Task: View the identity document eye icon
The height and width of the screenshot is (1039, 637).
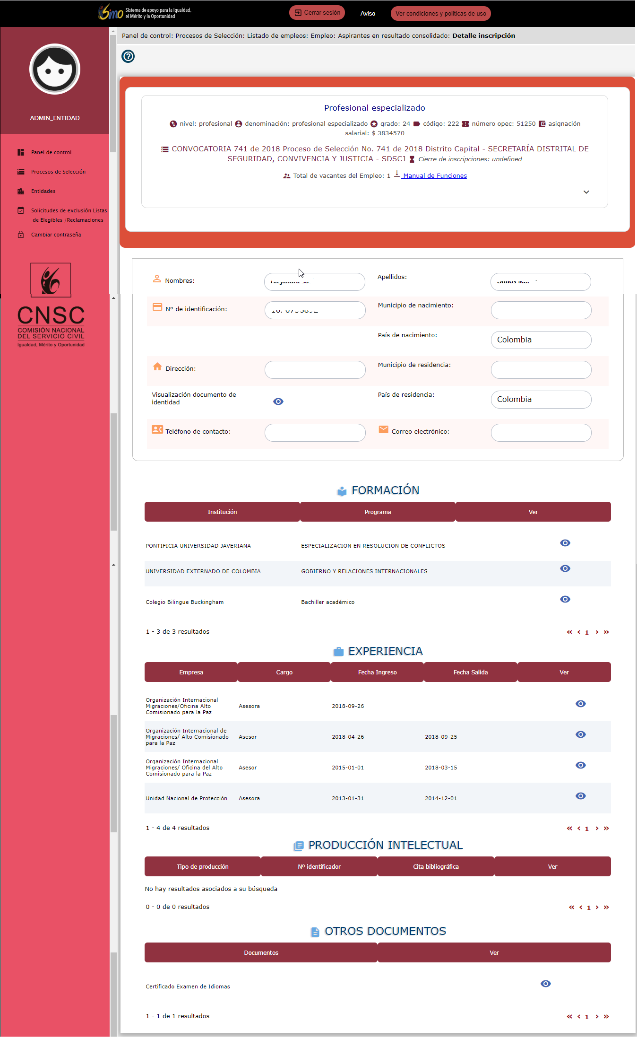Action: point(278,402)
